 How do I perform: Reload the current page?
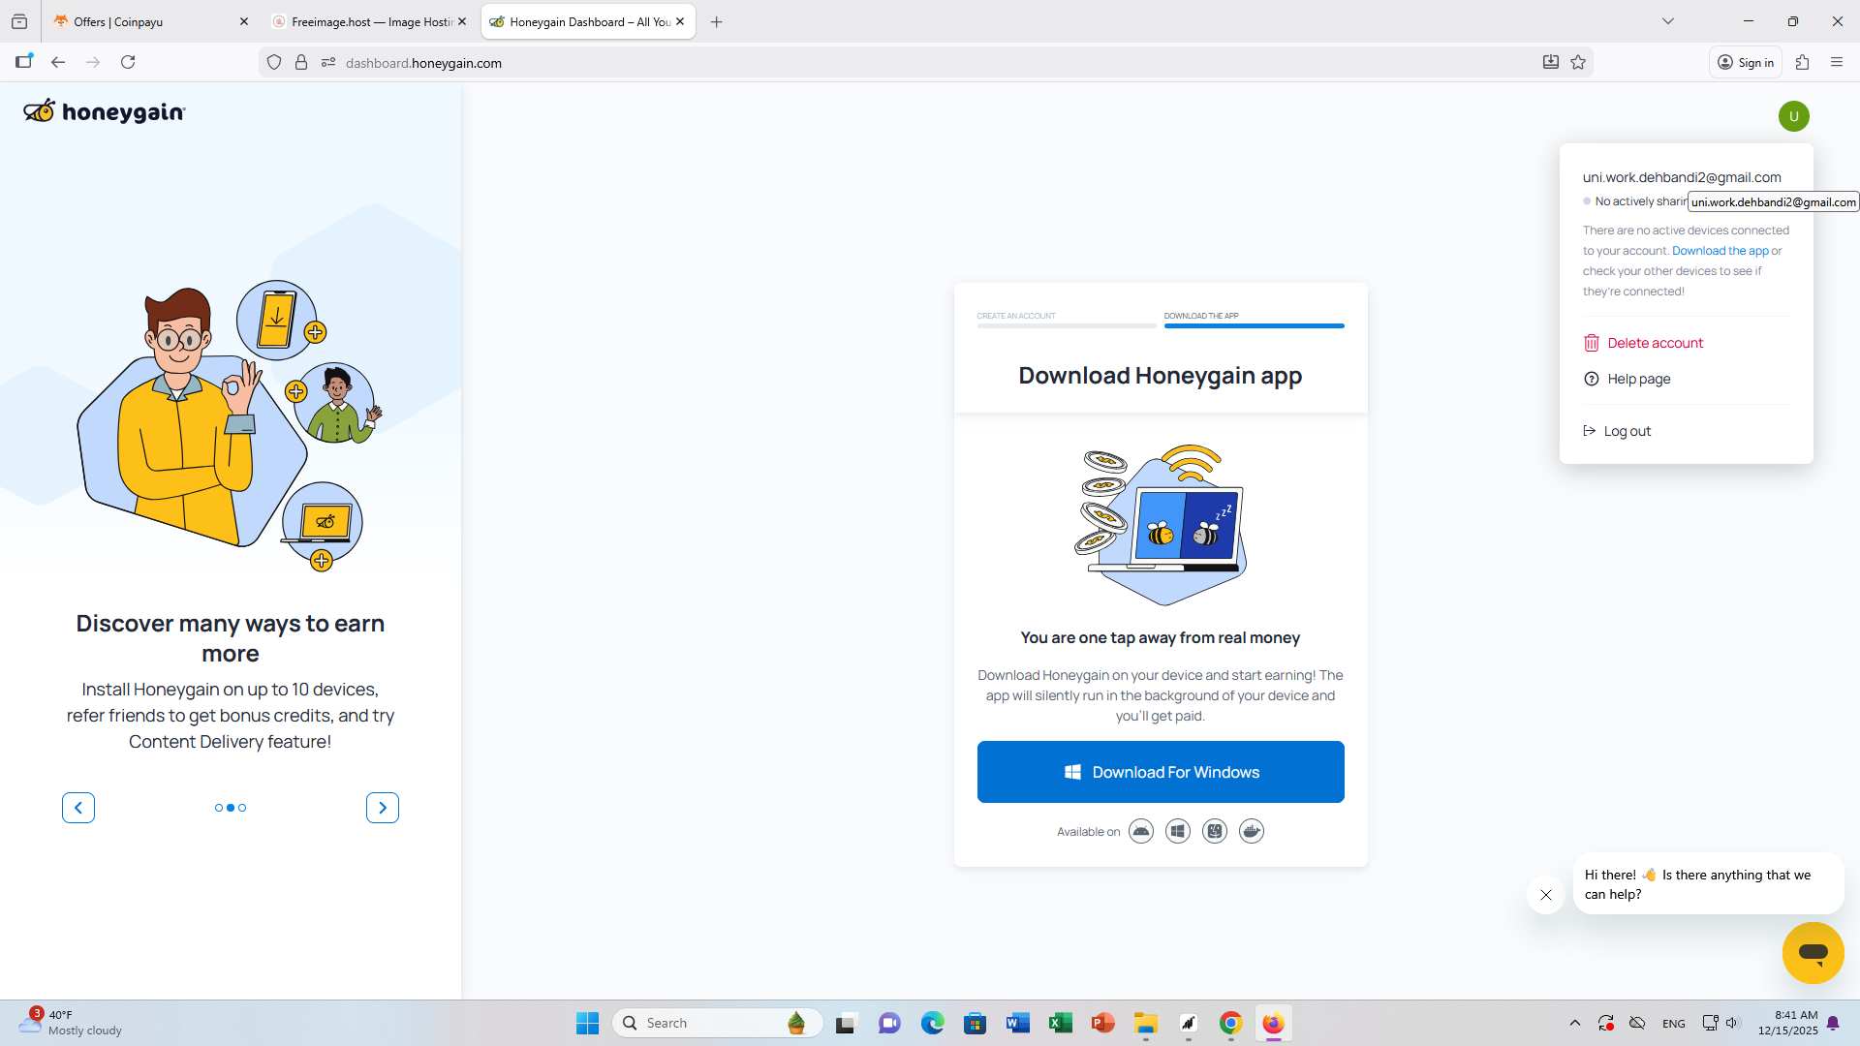click(128, 62)
